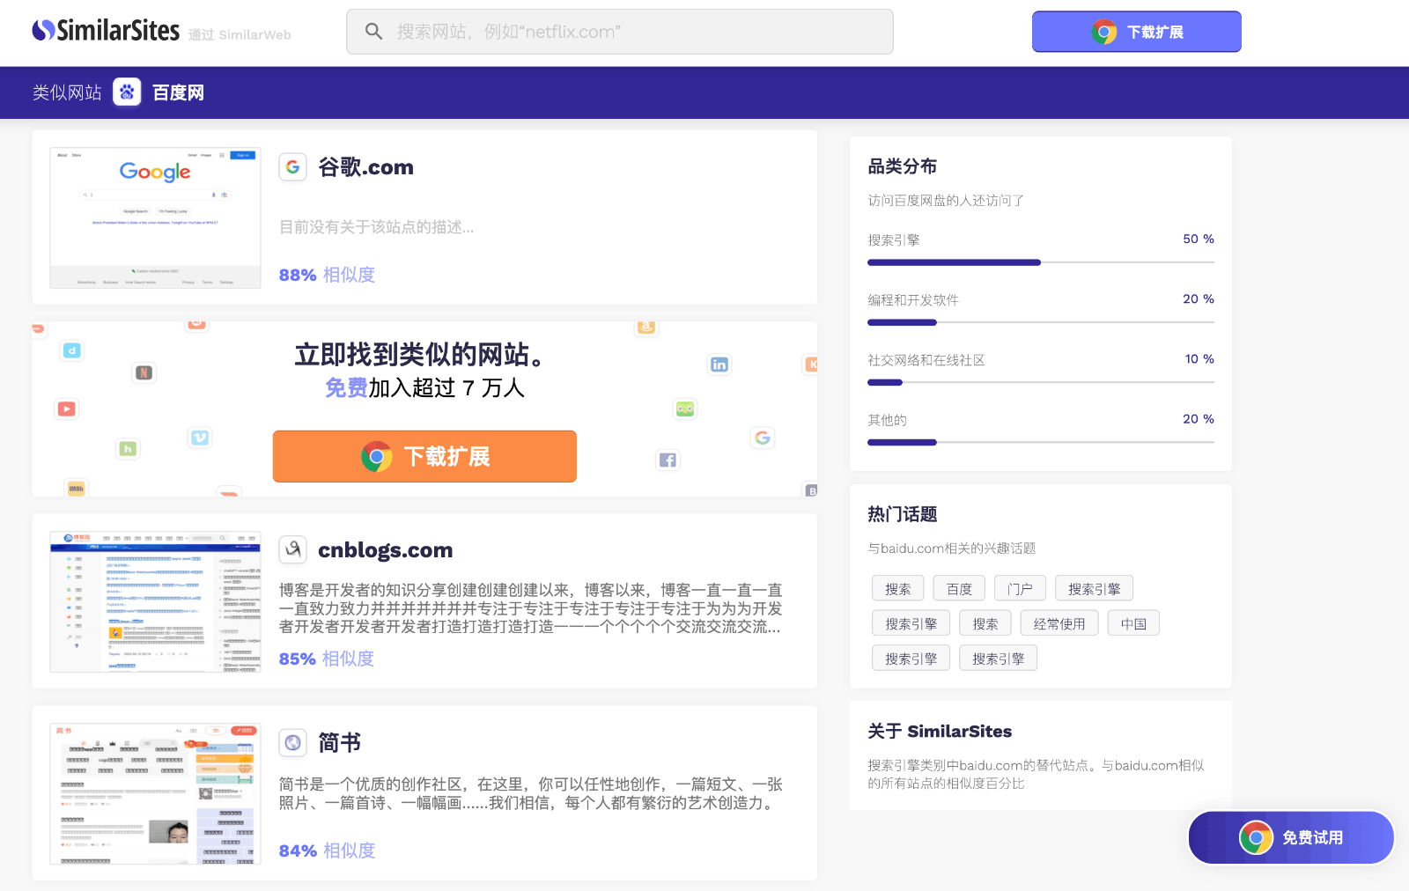Click the Google G icon in the banner
Viewport: 1409px width, 891px height.
point(763,438)
